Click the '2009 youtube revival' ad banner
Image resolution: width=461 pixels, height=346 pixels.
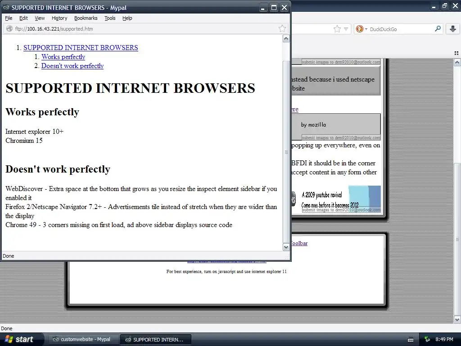pos(336,199)
